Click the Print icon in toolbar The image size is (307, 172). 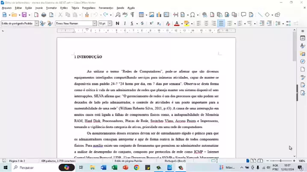pos(44,15)
